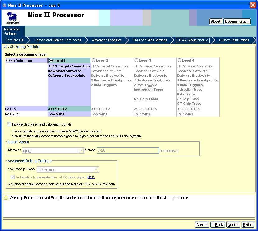Click the 300-400 LEs cell under Level 1

pos(69,109)
